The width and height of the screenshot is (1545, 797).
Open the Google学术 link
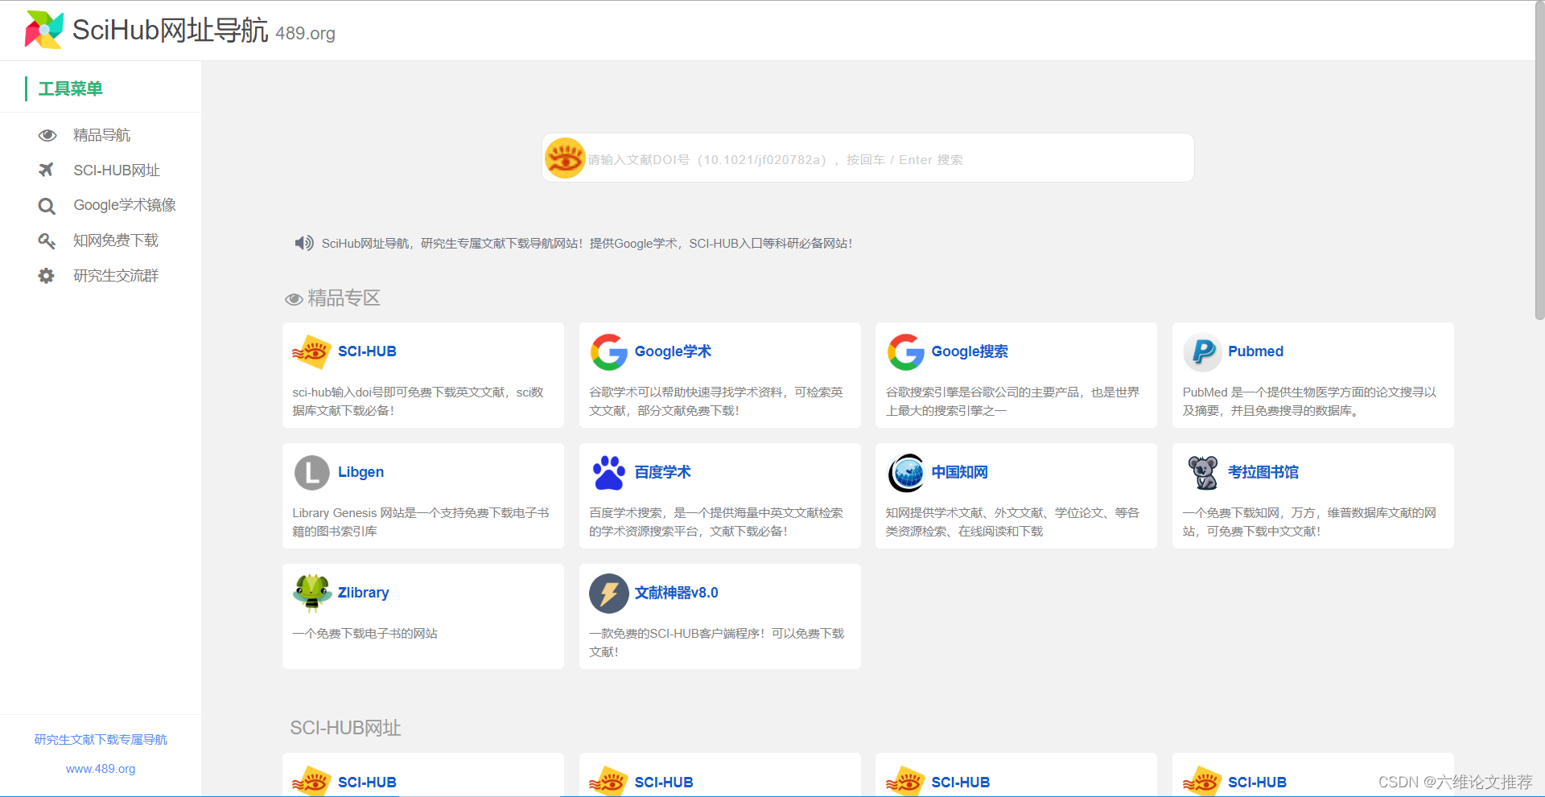(673, 351)
